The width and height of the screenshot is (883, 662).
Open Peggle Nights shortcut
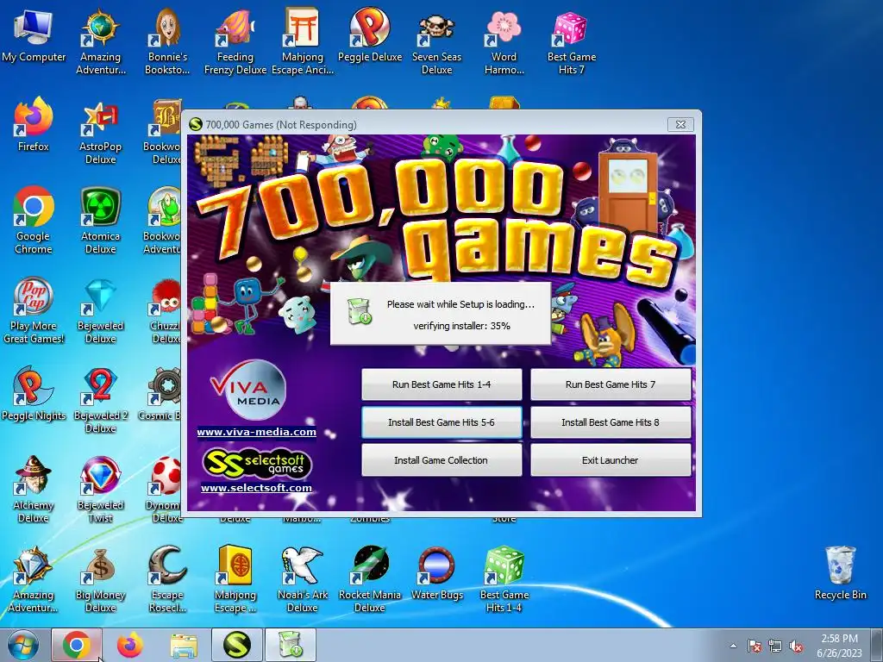pyautogui.click(x=34, y=394)
